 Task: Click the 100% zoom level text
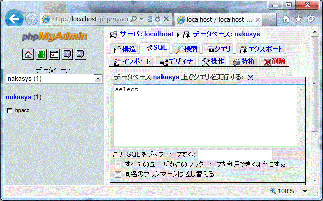[x=286, y=191]
